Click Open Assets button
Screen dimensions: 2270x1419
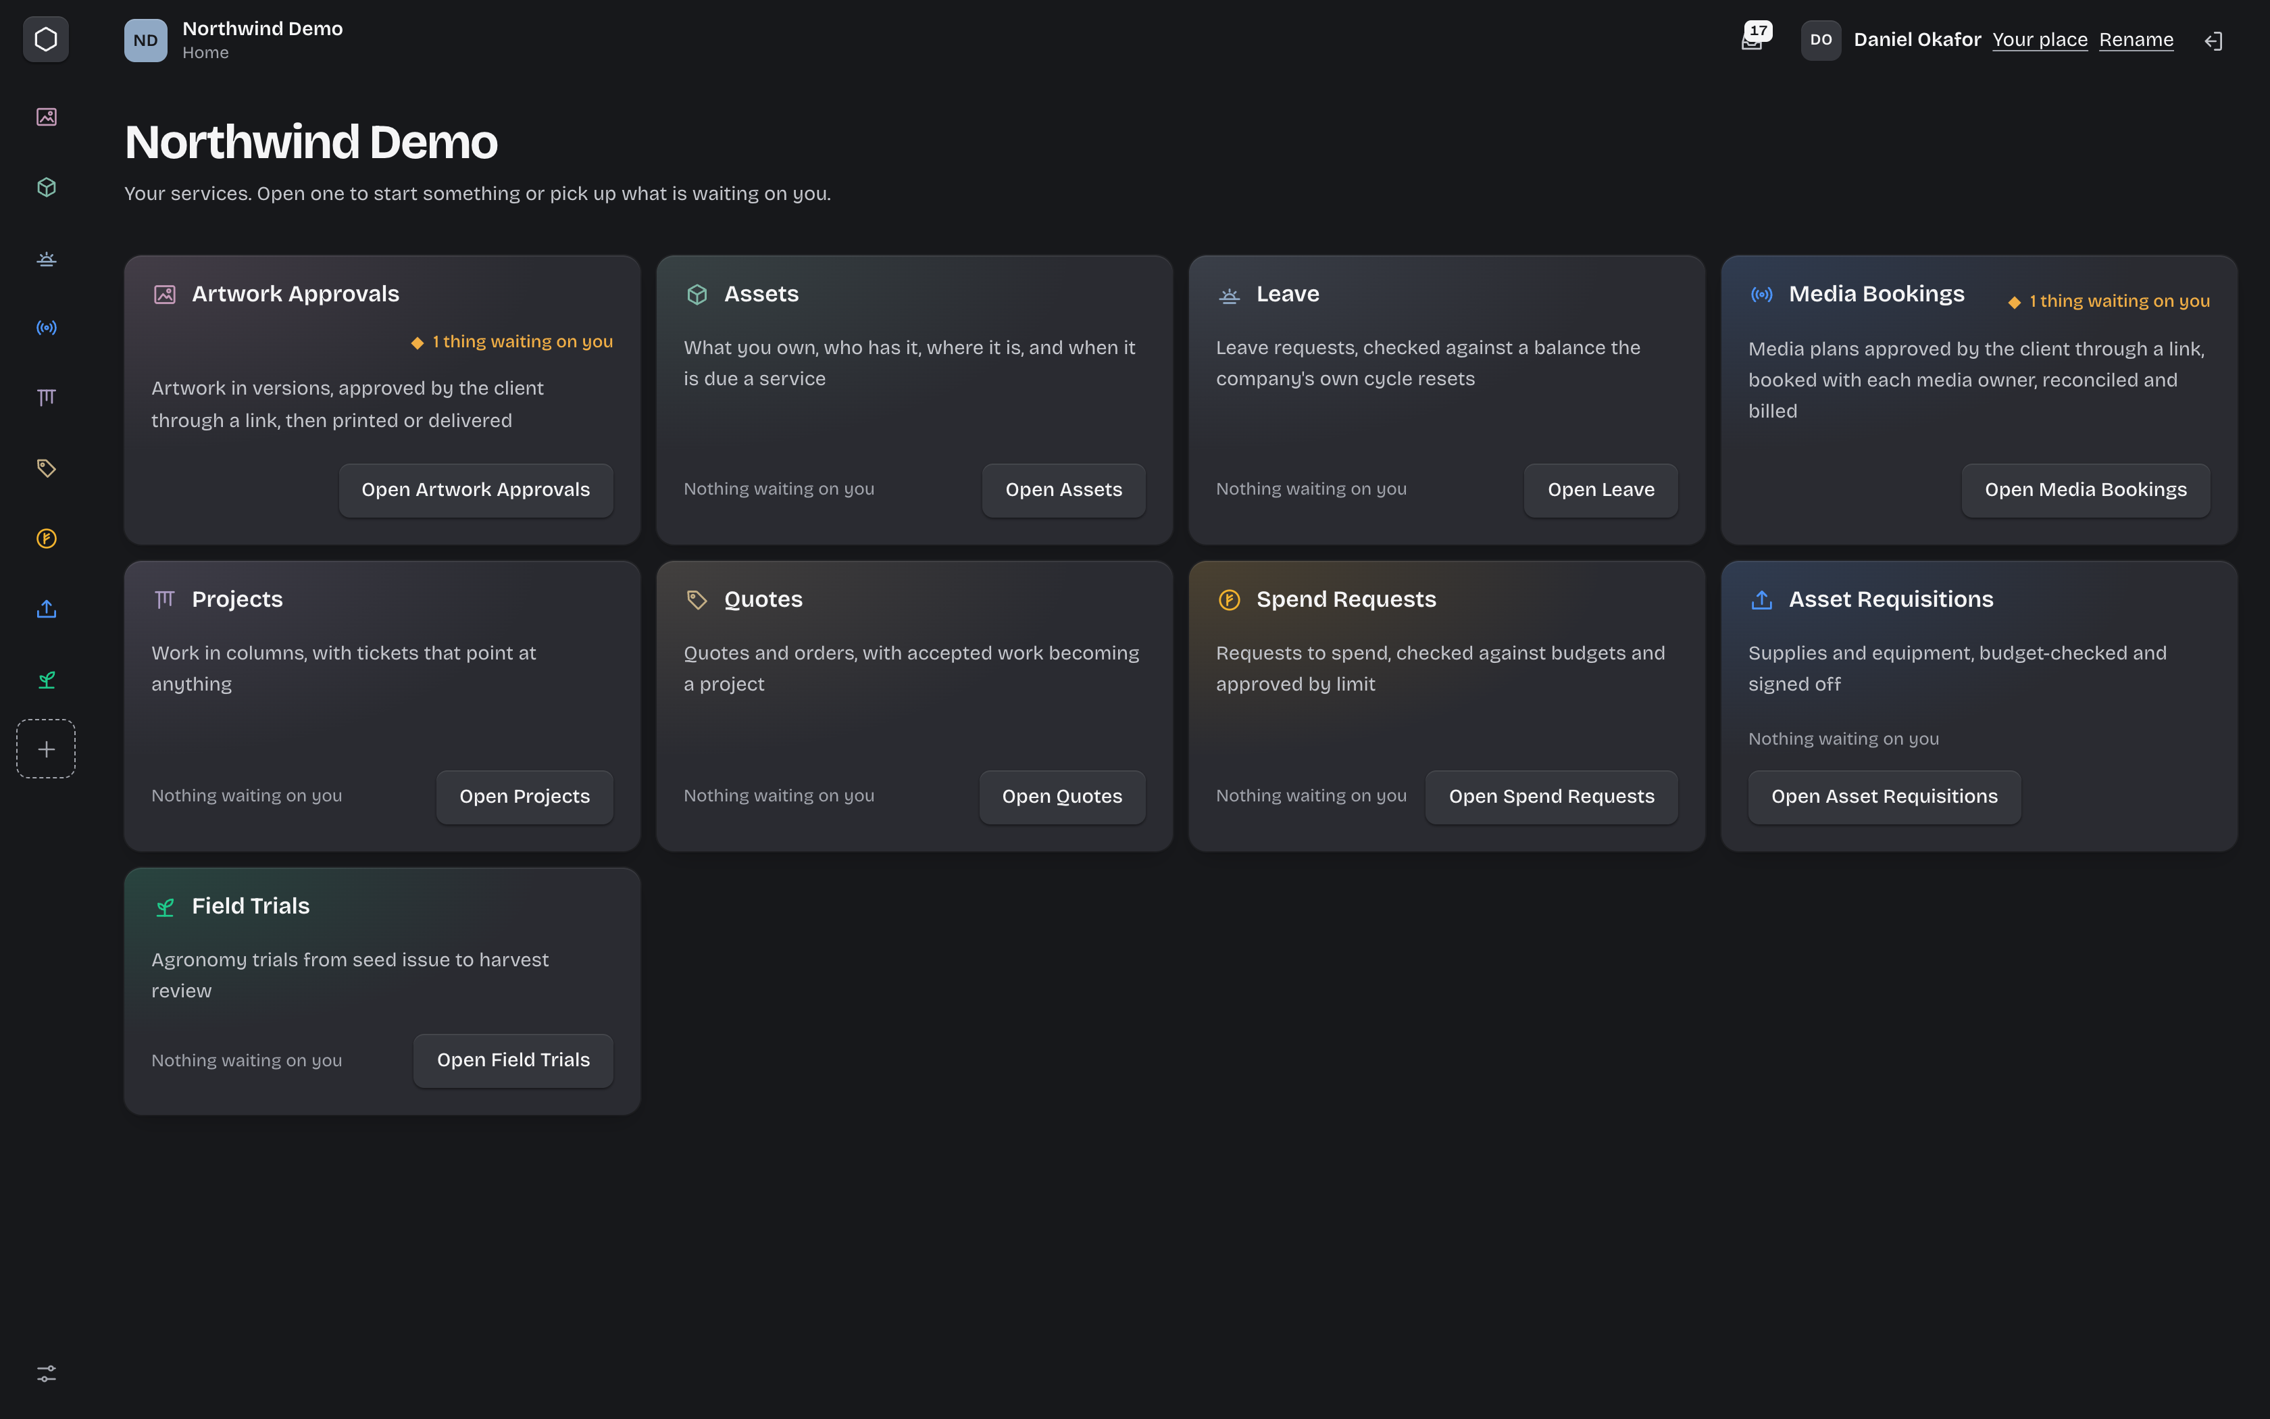(x=1063, y=490)
